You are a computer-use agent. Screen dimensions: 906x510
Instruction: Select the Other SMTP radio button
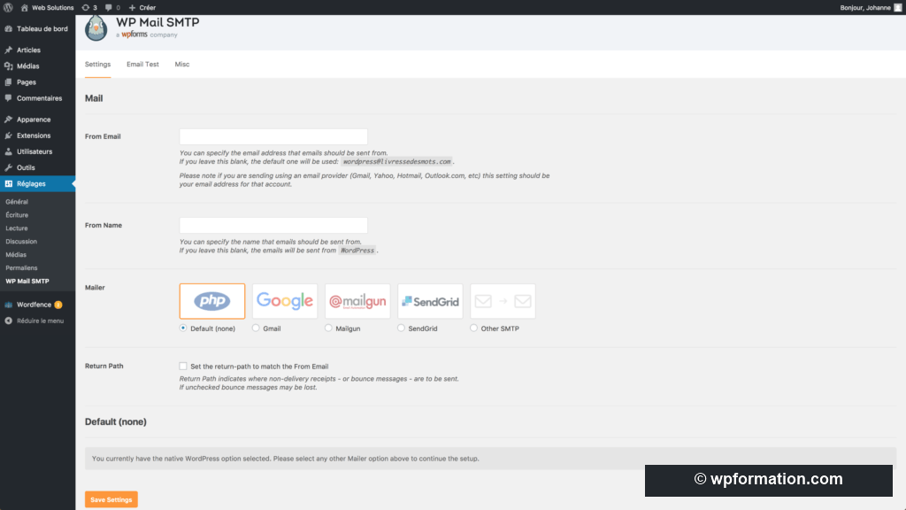[x=474, y=328]
